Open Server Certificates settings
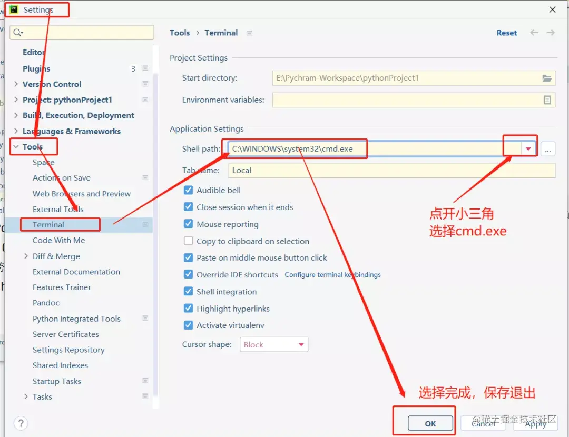The image size is (569, 437). pos(66,334)
